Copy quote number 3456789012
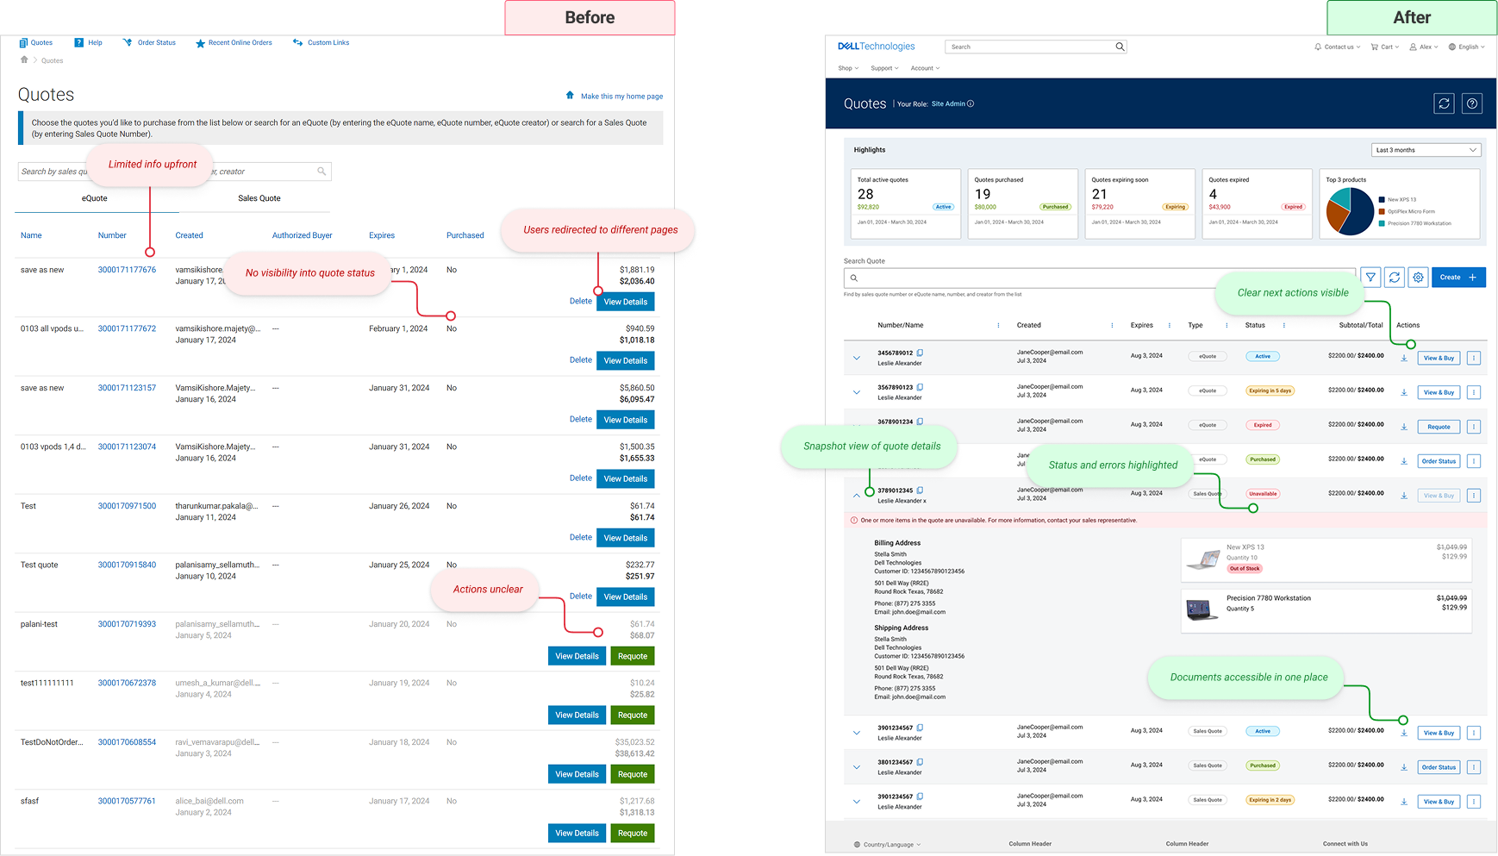Image resolution: width=1498 pixels, height=856 pixels. point(920,353)
